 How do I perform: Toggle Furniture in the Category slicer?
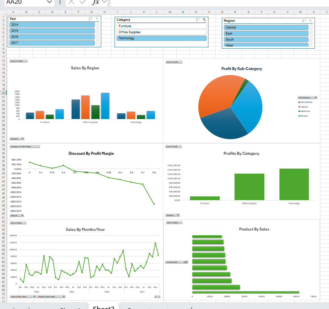pyautogui.click(x=161, y=26)
